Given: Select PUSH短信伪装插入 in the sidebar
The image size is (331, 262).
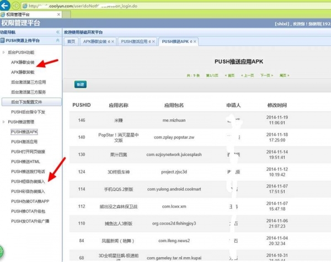Looking at the screenshot, I should point(28,181).
